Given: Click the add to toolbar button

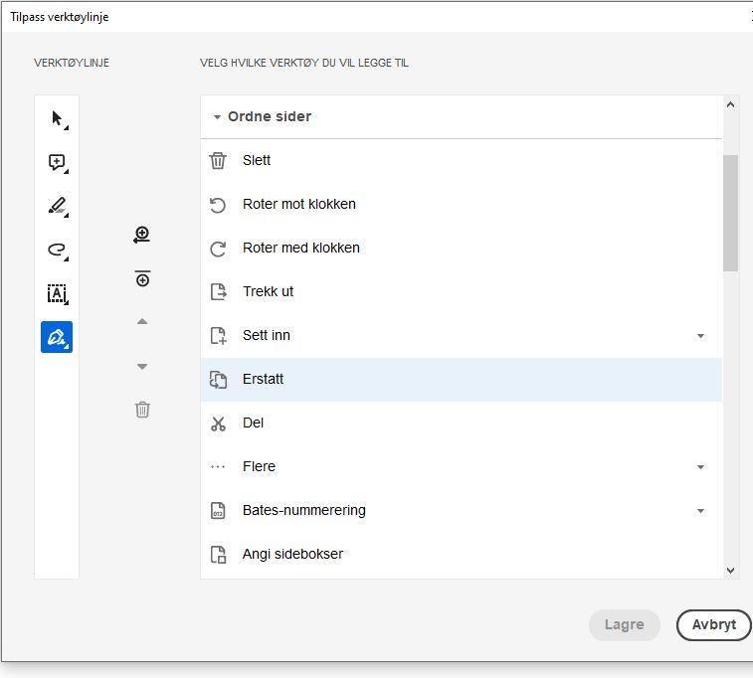Looking at the screenshot, I should (x=142, y=236).
